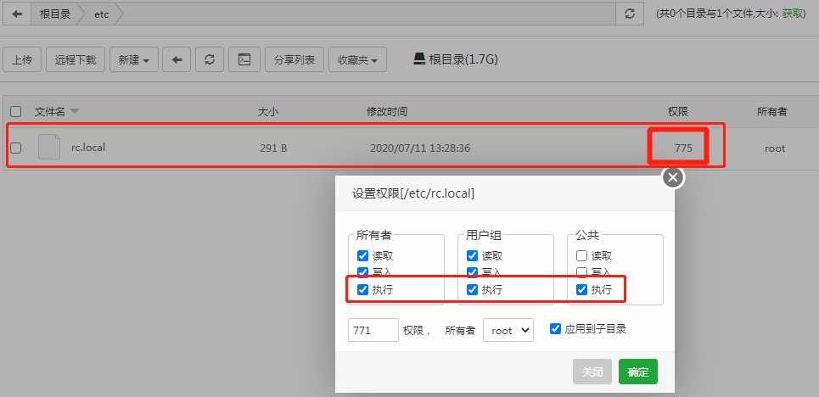The image size is (819, 397).
Task: Close permission dialog with X icon
Action: [x=673, y=177]
